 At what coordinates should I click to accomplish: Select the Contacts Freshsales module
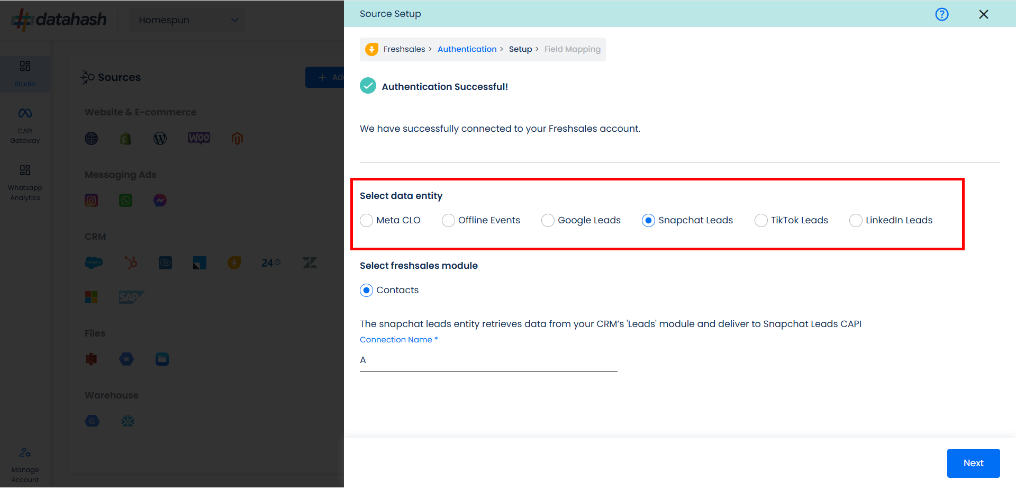point(367,291)
